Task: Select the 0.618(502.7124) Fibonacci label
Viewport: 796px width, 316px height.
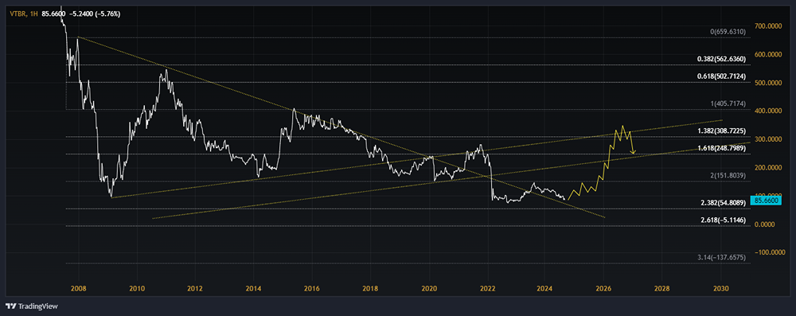Action: [x=721, y=76]
